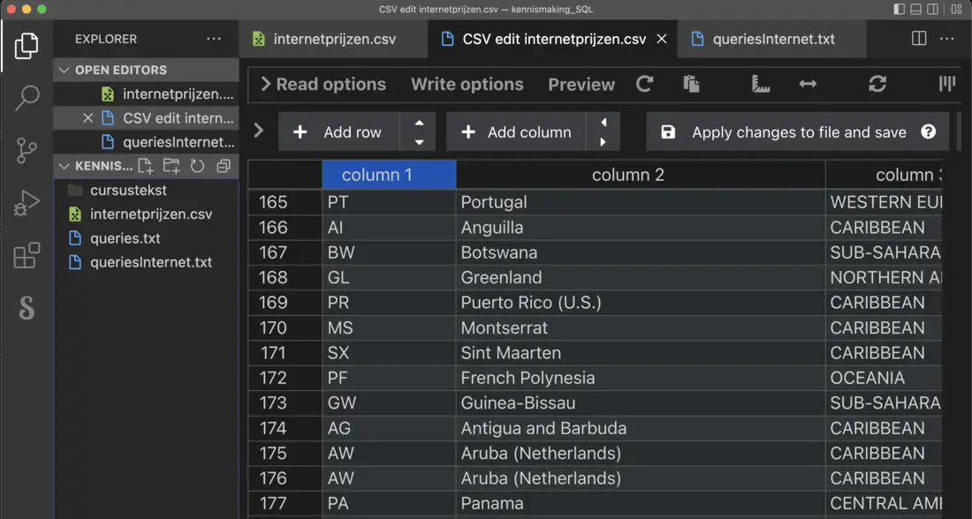
Task: Open Run and Debug view
Action: coord(26,202)
